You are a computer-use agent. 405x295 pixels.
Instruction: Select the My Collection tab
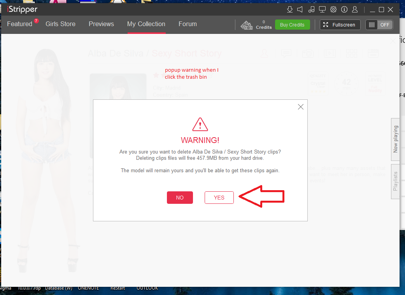146,24
